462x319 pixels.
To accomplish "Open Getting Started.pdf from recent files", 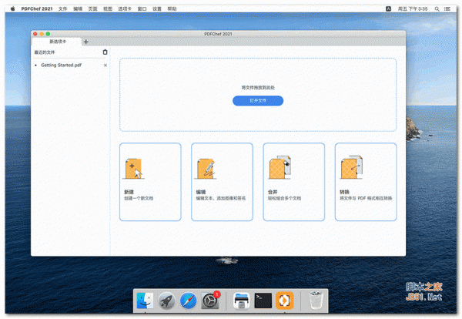I will click(62, 65).
